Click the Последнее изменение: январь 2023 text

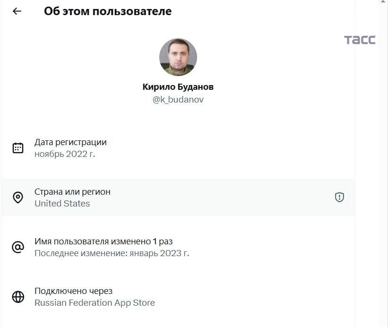pyautogui.click(x=112, y=253)
